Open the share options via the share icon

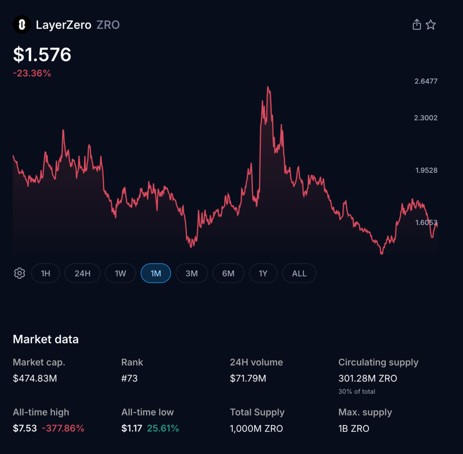(x=416, y=24)
